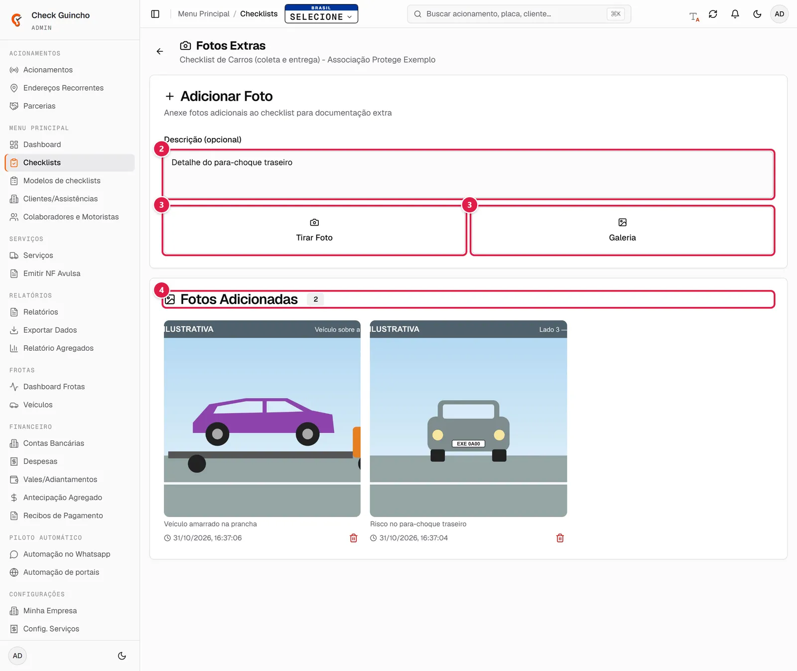Open Emitir NF Avulsa

70,273
